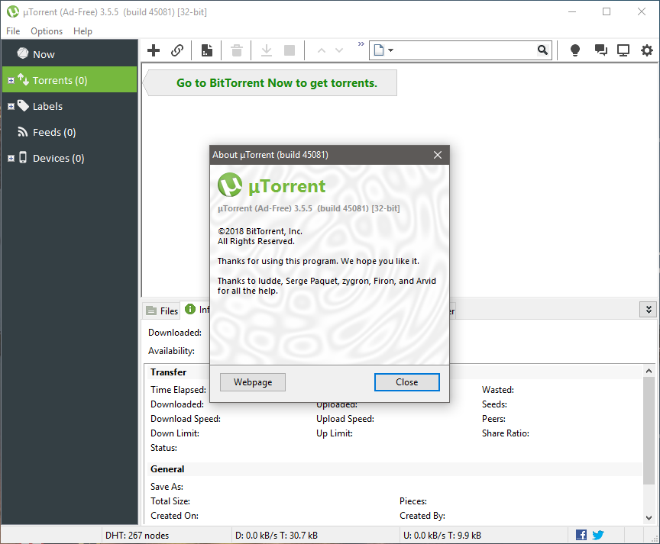660x544 pixels.
Task: Click the Webpage button in About dialog
Action: tap(253, 382)
